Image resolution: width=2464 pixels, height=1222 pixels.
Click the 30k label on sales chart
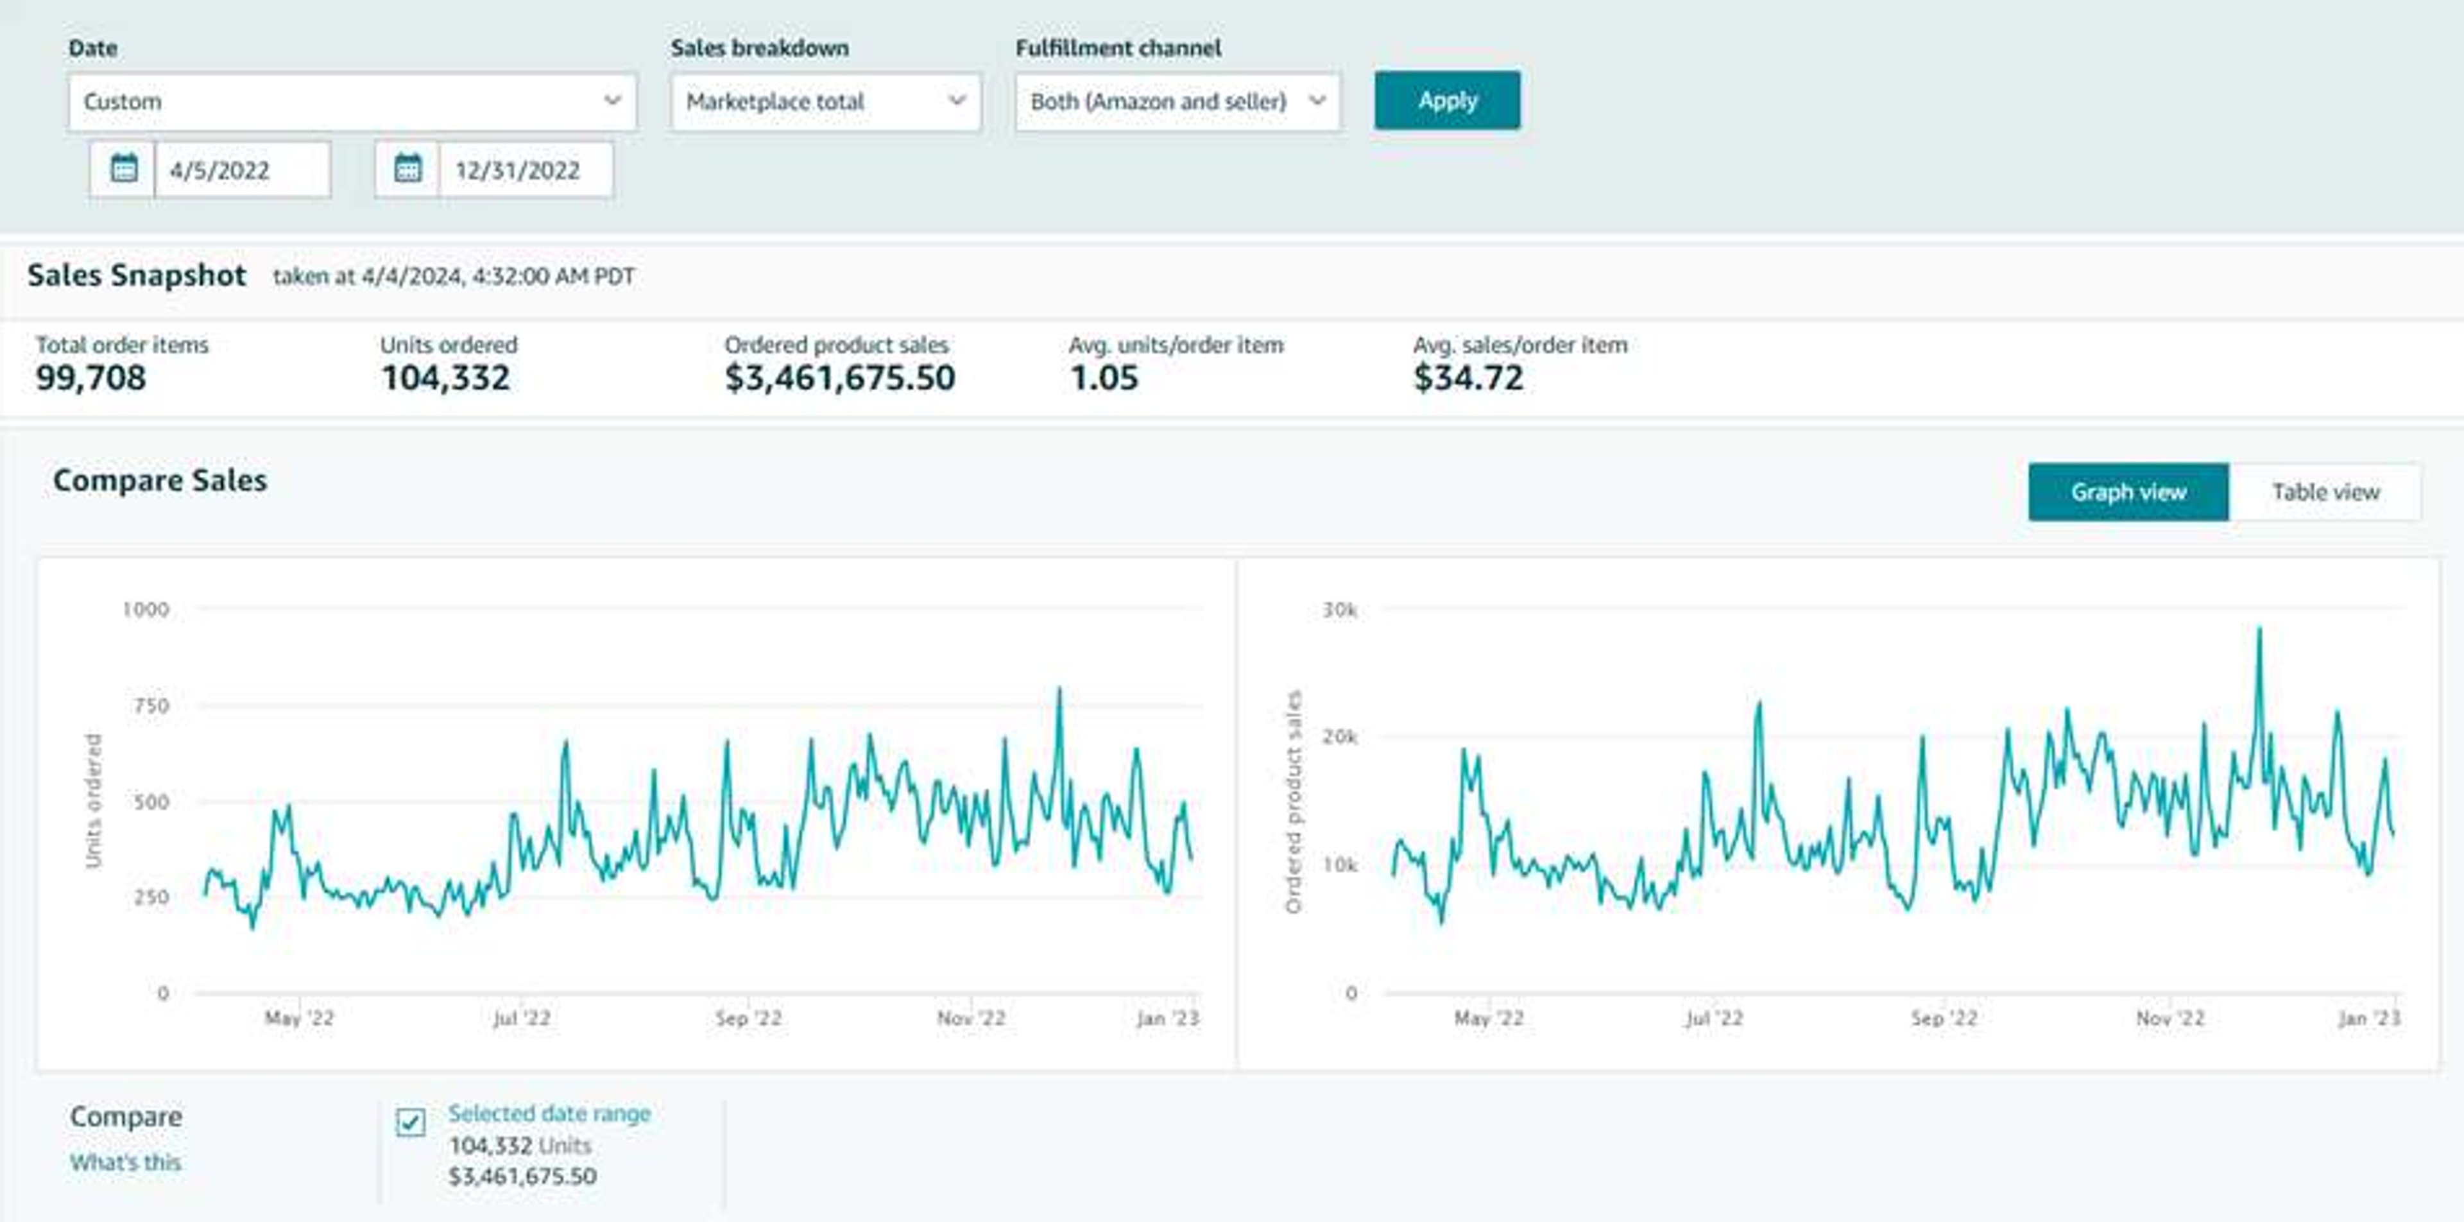[1339, 610]
